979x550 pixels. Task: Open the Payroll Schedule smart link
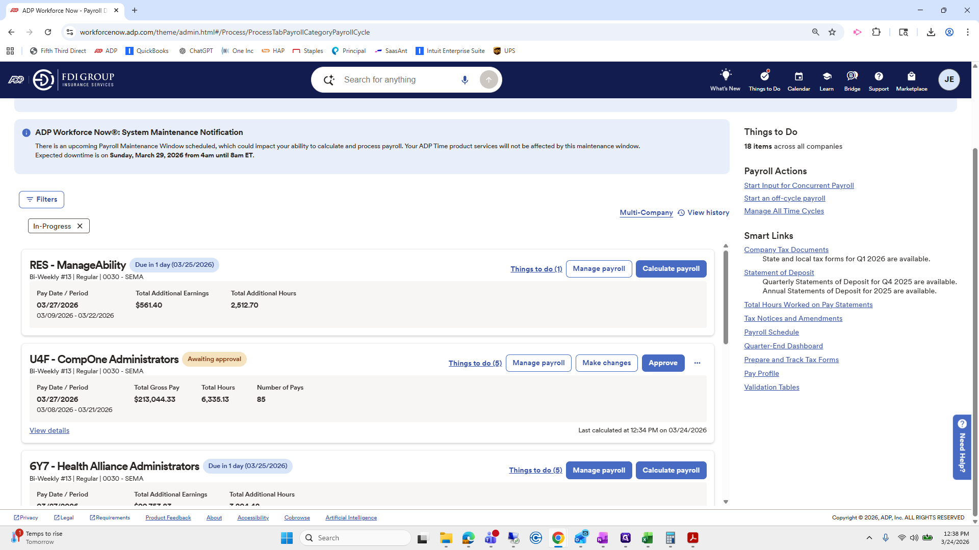[771, 332]
